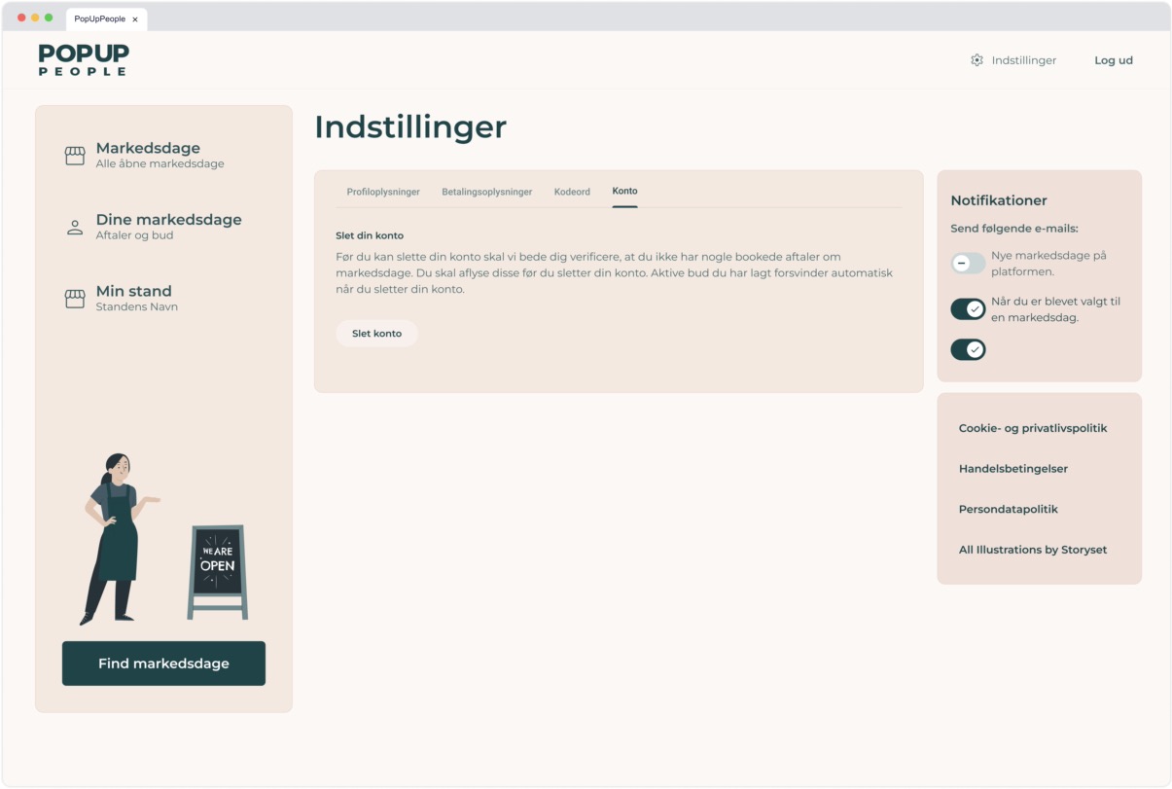Click the Markedsdage stall icon in sidebar

point(75,156)
